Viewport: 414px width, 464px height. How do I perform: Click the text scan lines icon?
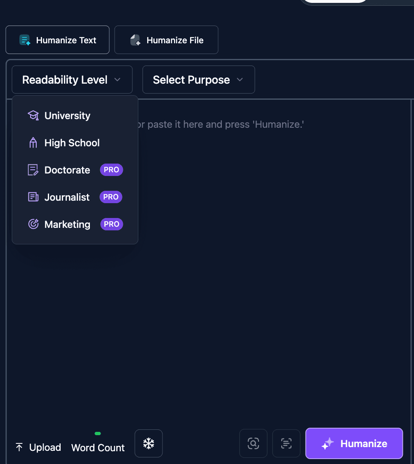pos(286,443)
